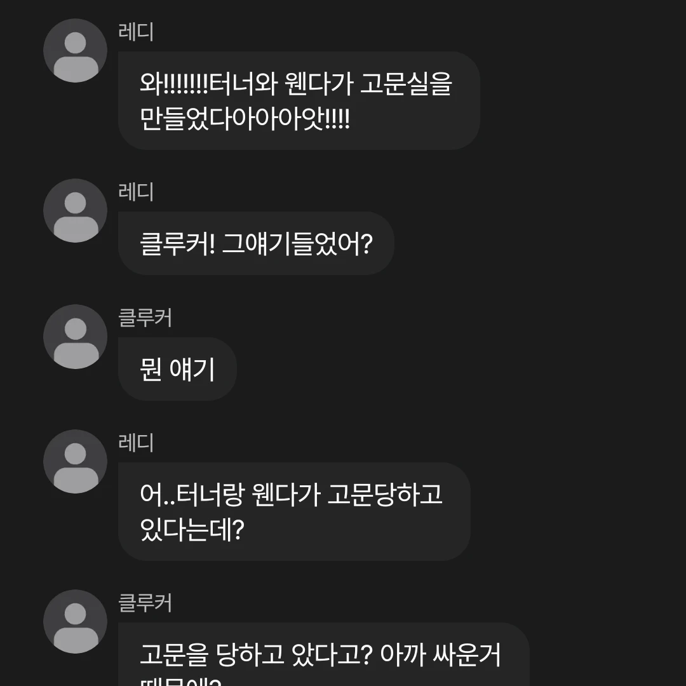
Task: Open the 클루커 username above the bottom message
Action: pos(145,603)
